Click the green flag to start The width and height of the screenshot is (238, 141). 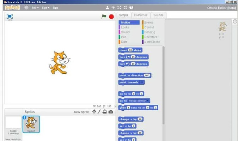pos(104,16)
